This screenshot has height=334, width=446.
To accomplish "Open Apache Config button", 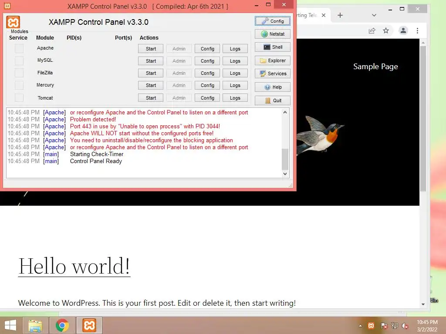I will pyautogui.click(x=207, y=49).
